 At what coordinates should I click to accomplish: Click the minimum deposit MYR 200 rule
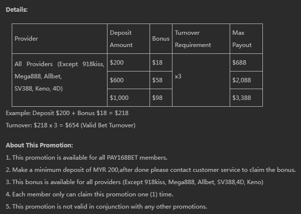point(150,170)
